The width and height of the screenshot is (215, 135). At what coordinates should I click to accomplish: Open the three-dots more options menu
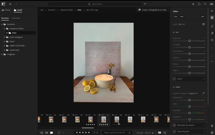pos(212,62)
